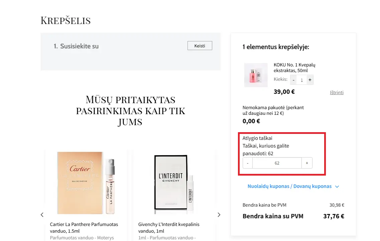Click the Keisti button
This screenshot has width=380, height=241.
click(x=200, y=46)
